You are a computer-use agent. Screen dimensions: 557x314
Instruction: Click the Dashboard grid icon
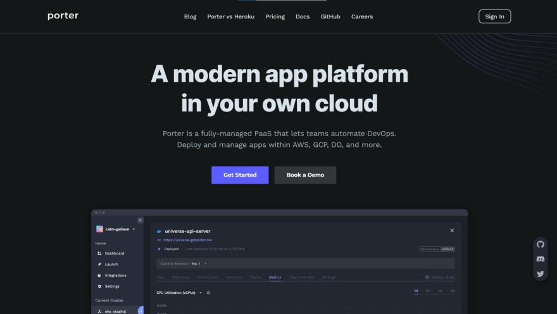99,253
